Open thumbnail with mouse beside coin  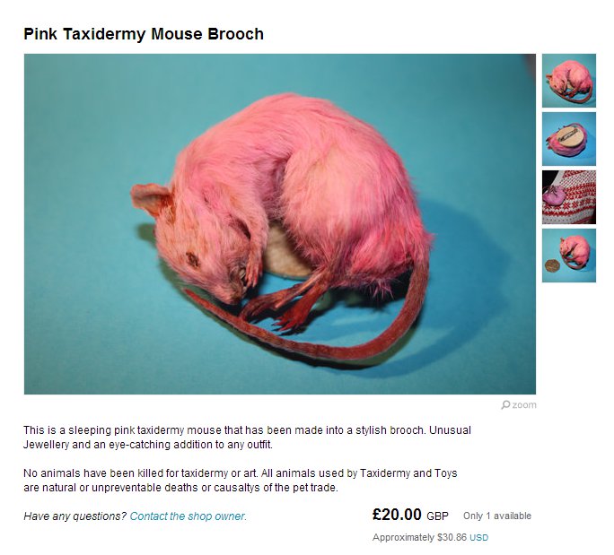[x=569, y=256]
